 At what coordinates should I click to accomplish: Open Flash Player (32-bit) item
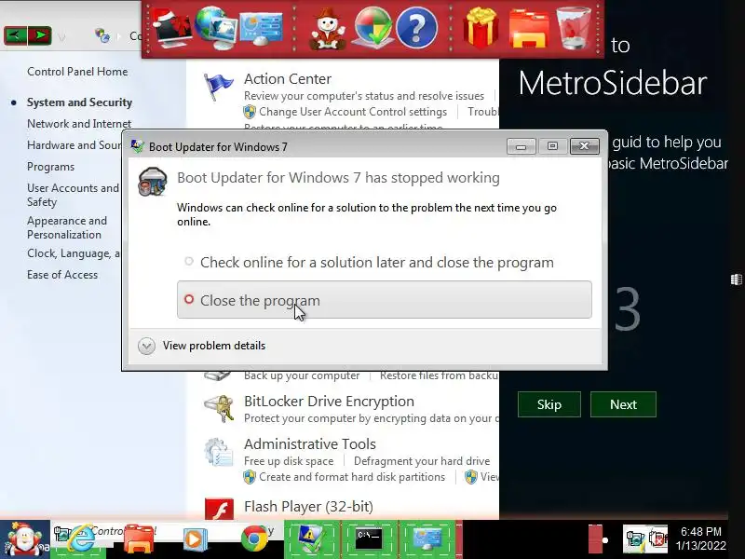click(x=308, y=507)
